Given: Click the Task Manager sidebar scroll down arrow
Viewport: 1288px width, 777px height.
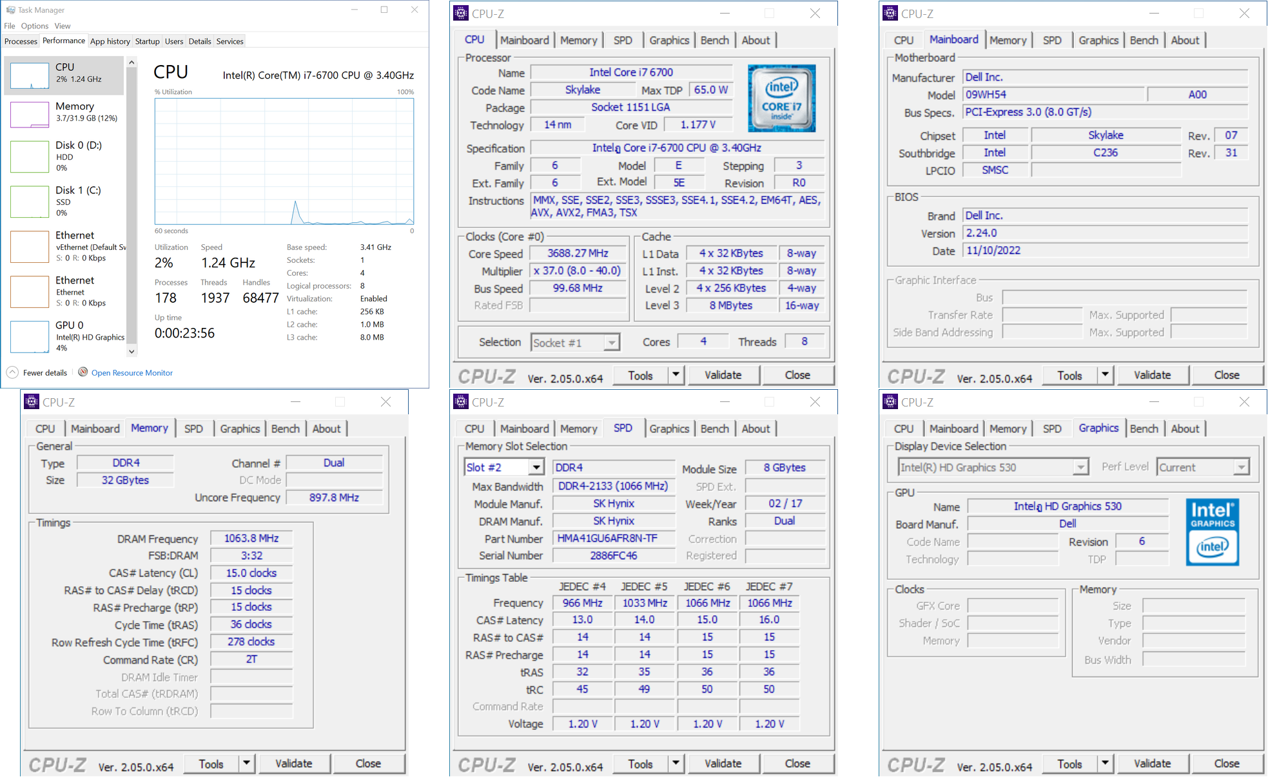Looking at the screenshot, I should pyautogui.click(x=132, y=351).
